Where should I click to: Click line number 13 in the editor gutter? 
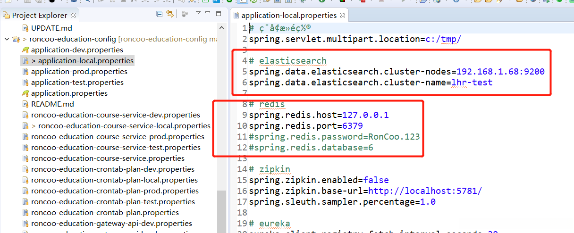tap(242, 158)
